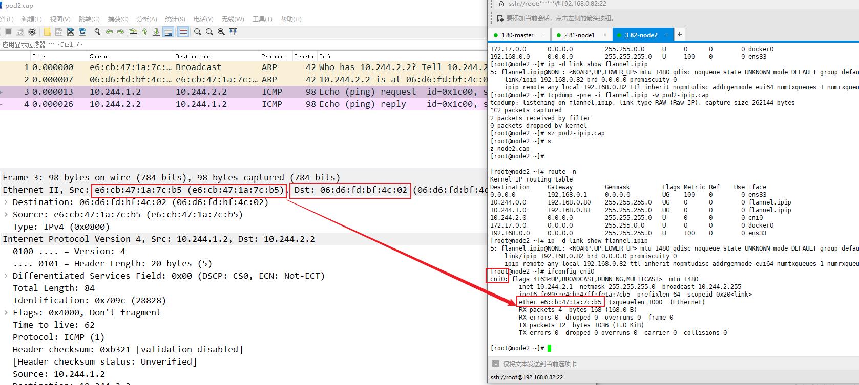Select packet 2 ARP reply row
The height and width of the screenshot is (385, 859).
[243, 79]
